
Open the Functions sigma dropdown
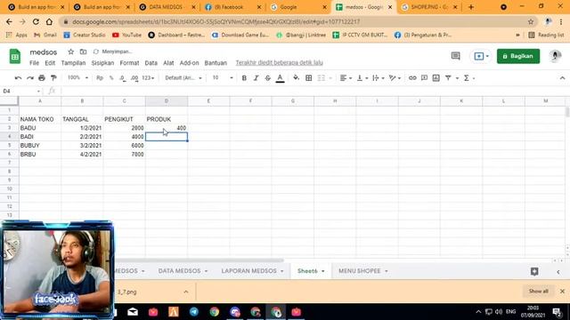coord(469,78)
